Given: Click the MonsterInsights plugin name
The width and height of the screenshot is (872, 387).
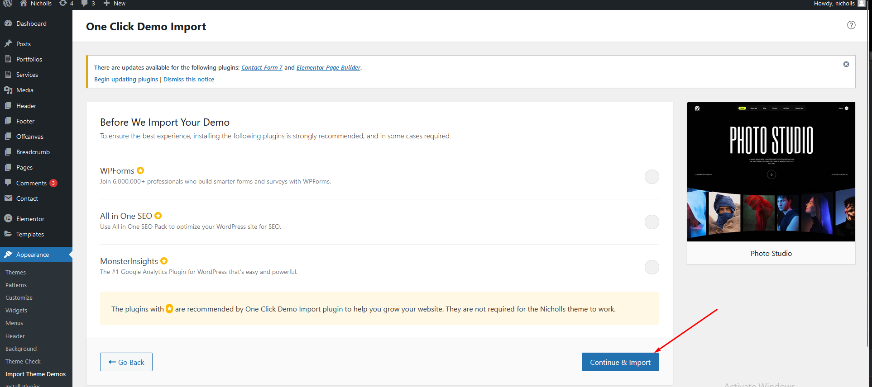Looking at the screenshot, I should 129,261.
